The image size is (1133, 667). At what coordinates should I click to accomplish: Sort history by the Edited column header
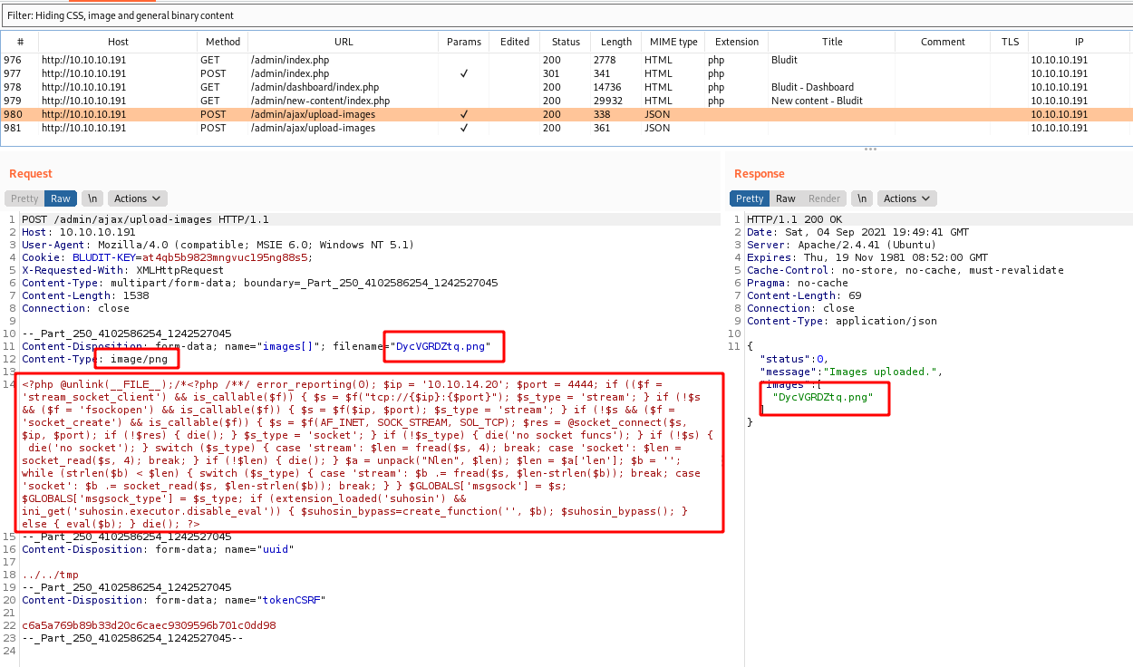coord(515,42)
